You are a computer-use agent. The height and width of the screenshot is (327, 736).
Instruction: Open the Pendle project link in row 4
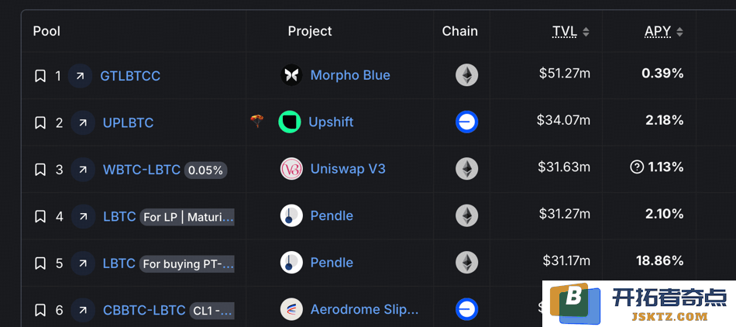[x=332, y=216]
